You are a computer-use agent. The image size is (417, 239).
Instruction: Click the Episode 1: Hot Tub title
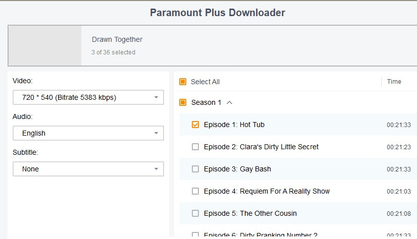pyautogui.click(x=234, y=125)
